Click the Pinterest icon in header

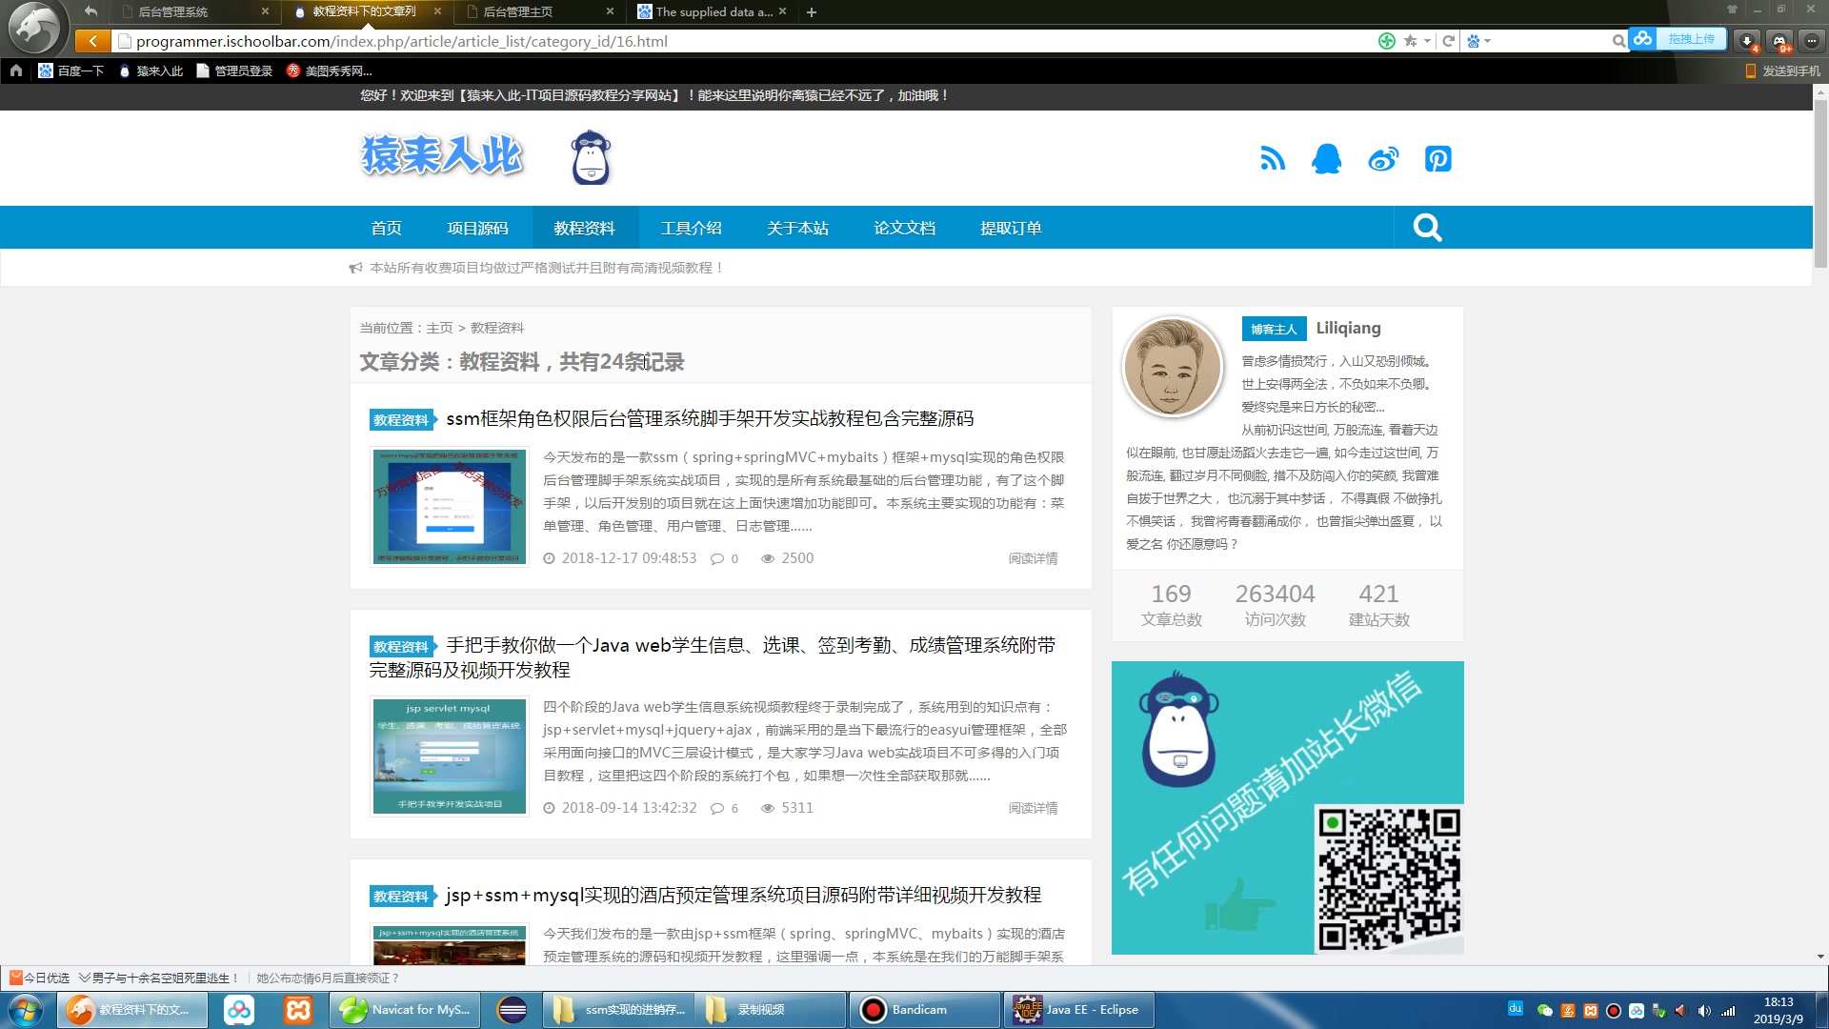point(1437,158)
